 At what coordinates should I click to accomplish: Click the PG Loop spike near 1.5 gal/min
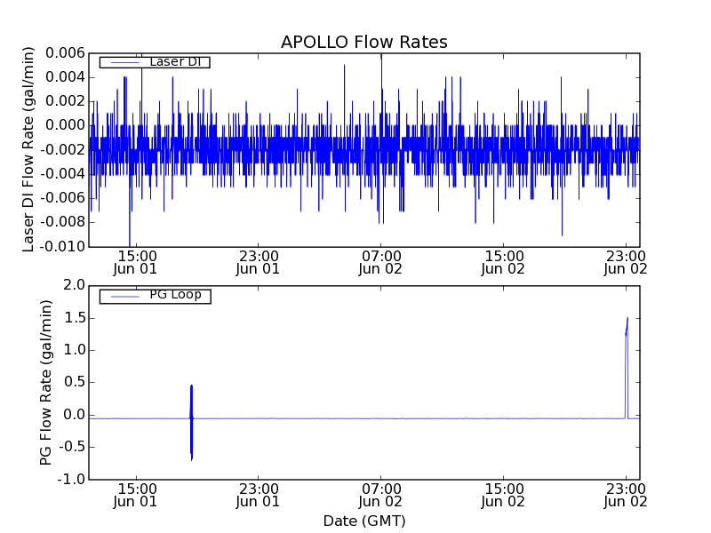tap(627, 367)
